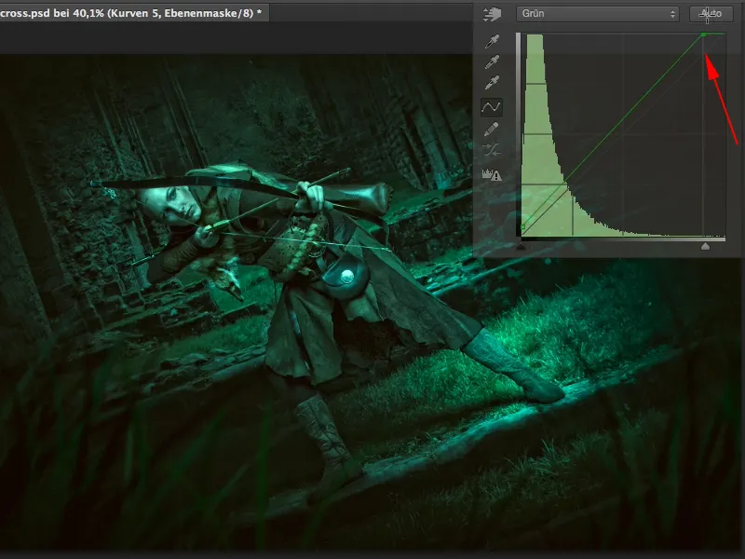Select the on-image targeted adjustment hand tool
Screen dimensions: 745x559
[x=493, y=14]
